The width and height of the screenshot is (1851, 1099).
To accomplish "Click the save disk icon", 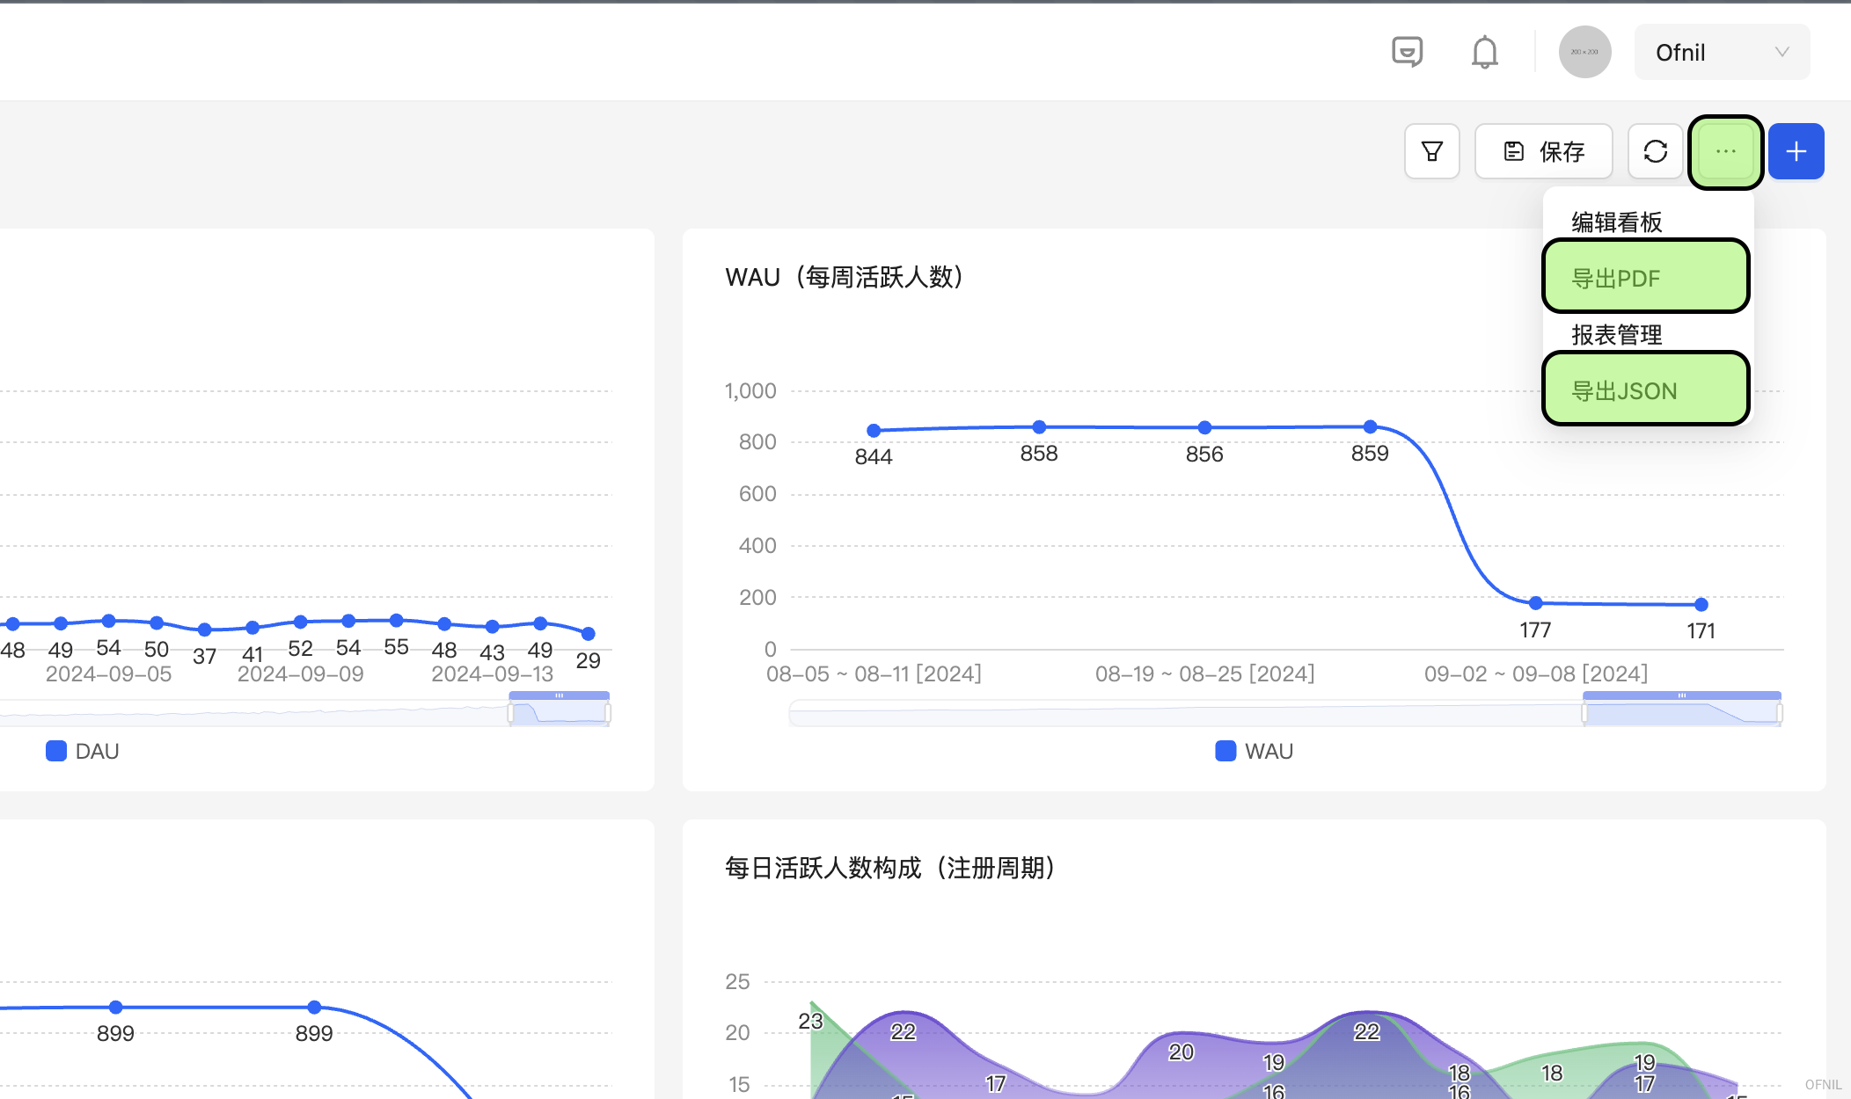I will (1513, 151).
